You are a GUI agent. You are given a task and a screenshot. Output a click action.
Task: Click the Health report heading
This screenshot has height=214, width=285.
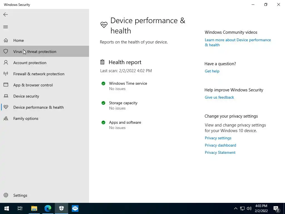[x=125, y=62]
